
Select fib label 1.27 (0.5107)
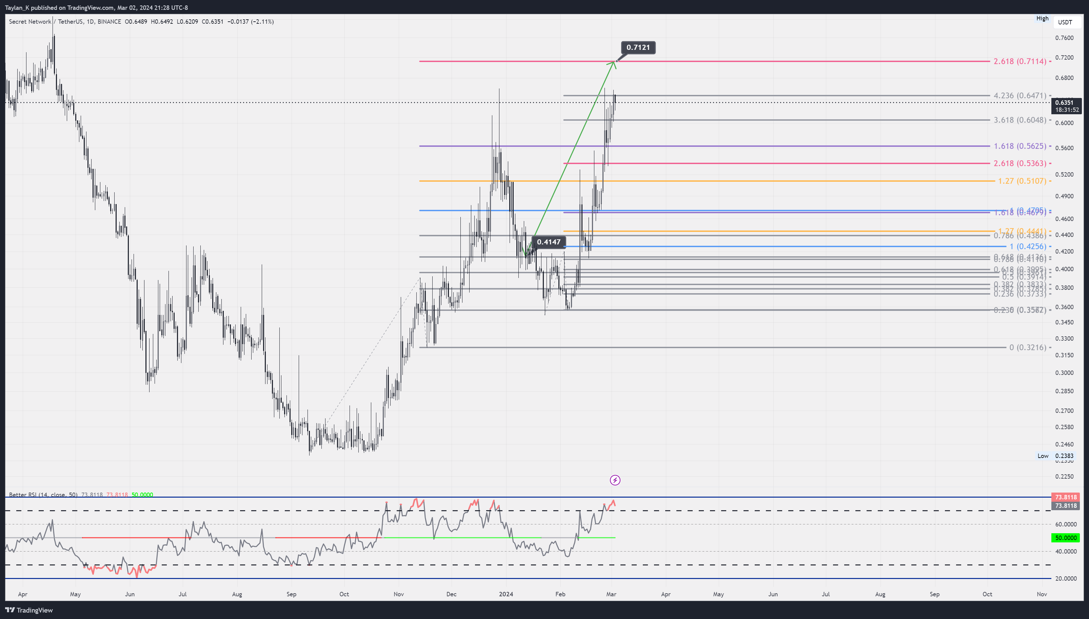click(x=1022, y=181)
